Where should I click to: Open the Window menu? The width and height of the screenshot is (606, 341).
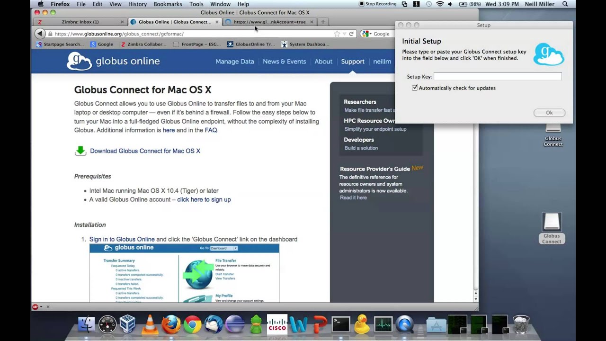(220, 4)
